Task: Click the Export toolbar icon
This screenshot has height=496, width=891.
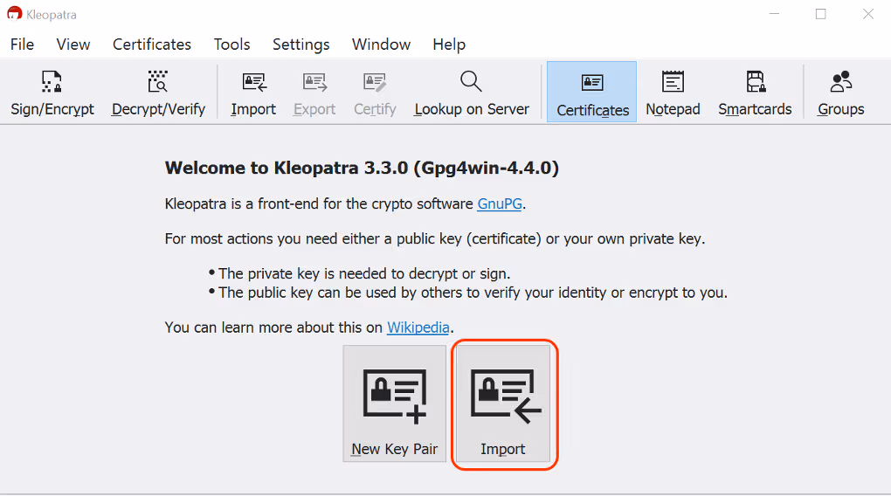Action: pos(314,93)
